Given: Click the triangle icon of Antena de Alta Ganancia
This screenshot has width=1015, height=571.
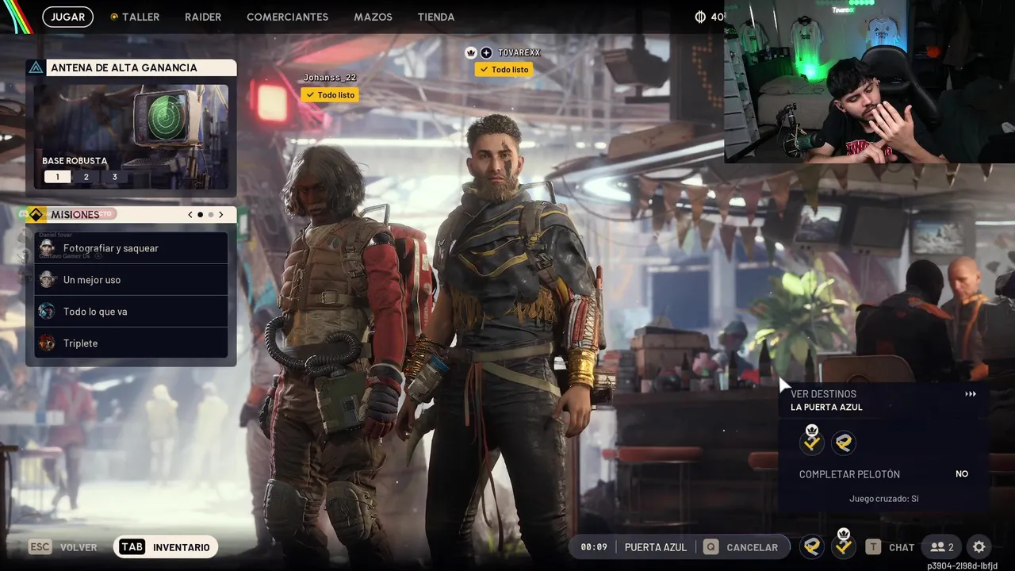Looking at the screenshot, I should [x=36, y=67].
